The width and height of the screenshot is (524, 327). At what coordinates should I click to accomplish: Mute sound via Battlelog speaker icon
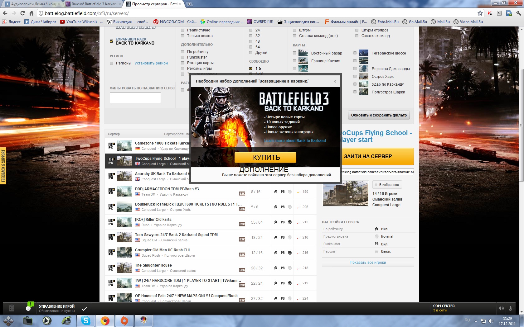pyautogui.click(x=501, y=308)
